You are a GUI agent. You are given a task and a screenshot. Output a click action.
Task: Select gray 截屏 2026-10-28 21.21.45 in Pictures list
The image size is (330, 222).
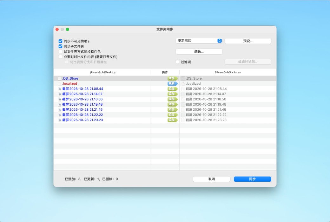coord(206,110)
